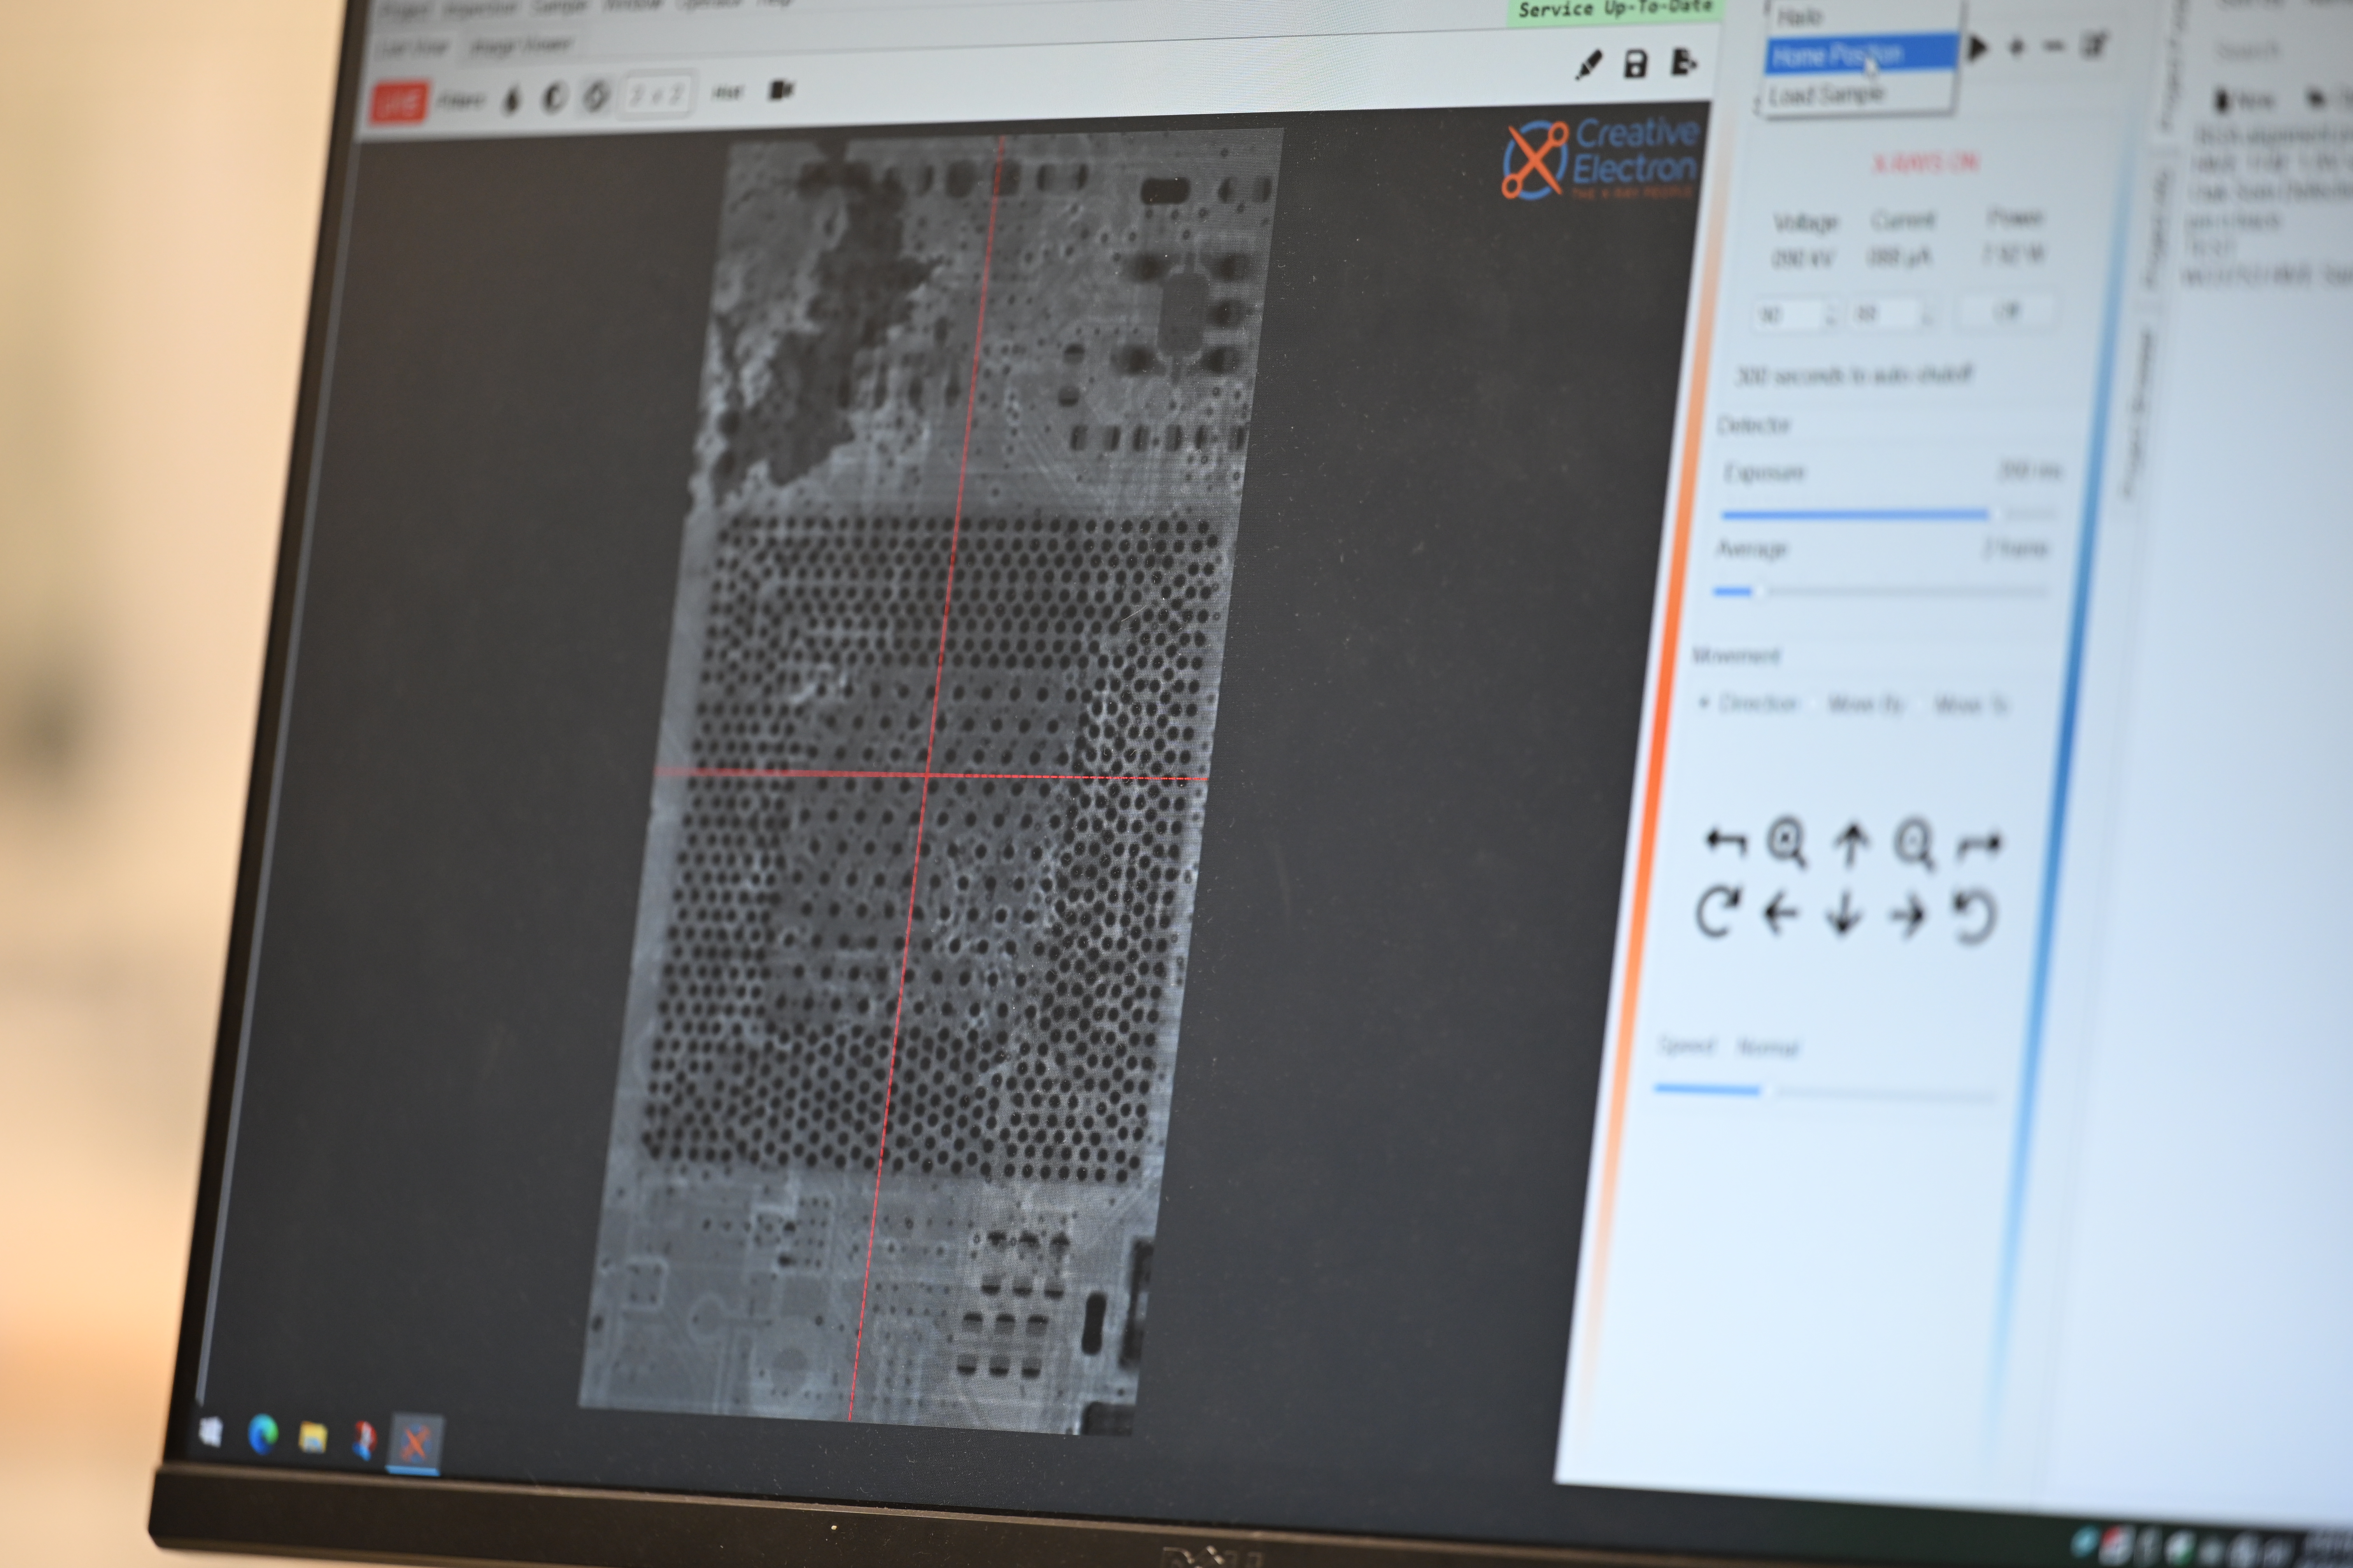Image resolution: width=2353 pixels, height=1568 pixels.
Task: Click the floppy-disk save icon
Action: pos(1636,64)
